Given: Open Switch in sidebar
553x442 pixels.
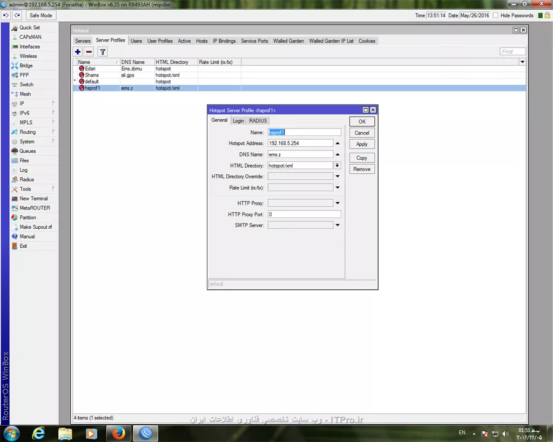Looking at the screenshot, I should 26,85.
